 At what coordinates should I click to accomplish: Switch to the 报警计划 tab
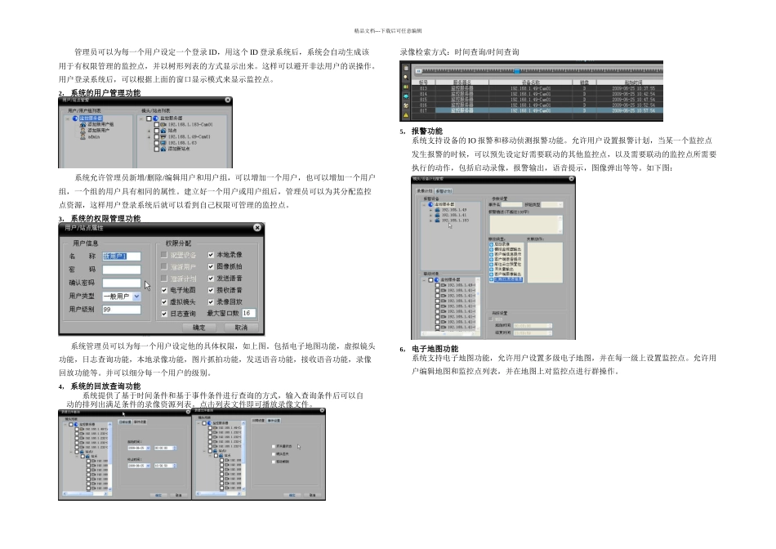tap(444, 191)
